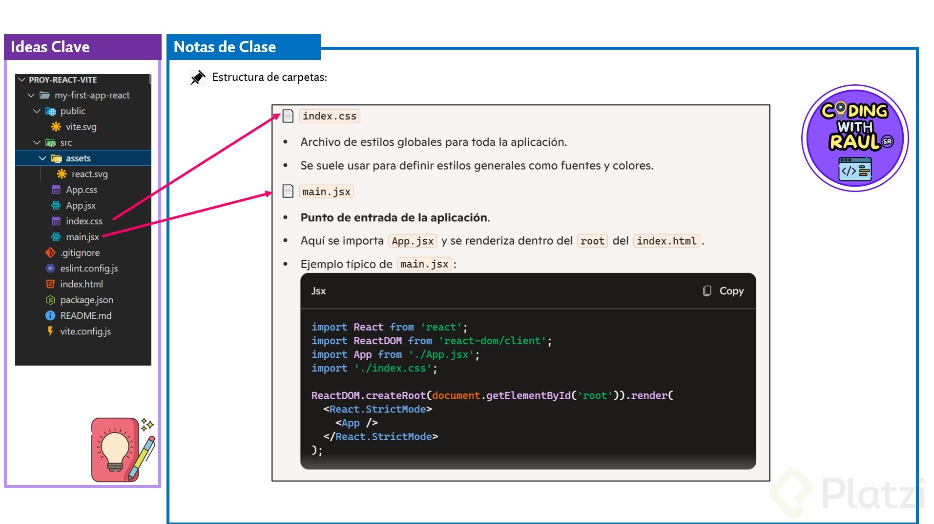Click the Copy button label in code block
The height and width of the screenshot is (524, 934).
pyautogui.click(x=731, y=291)
